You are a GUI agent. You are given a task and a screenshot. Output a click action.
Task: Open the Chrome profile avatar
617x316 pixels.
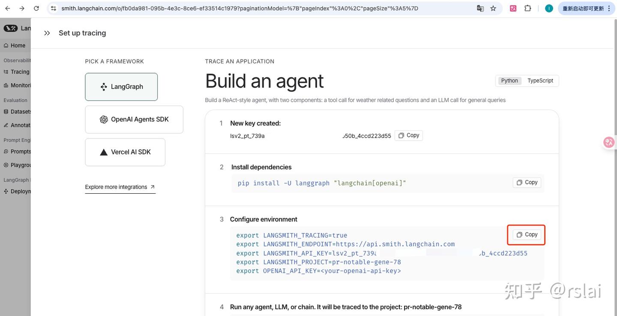(549, 8)
